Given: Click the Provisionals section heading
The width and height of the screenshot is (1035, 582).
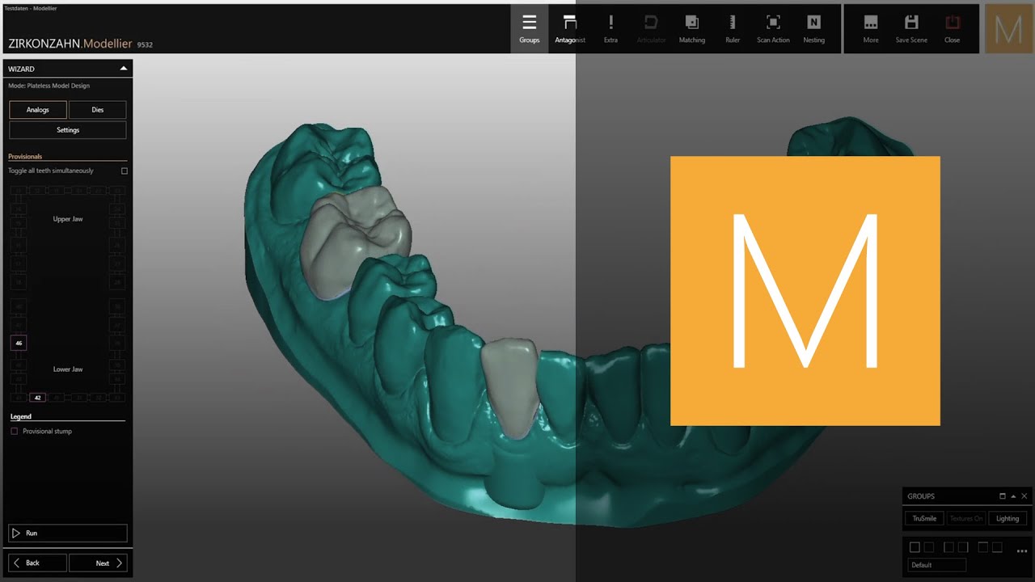Looking at the screenshot, I should pos(25,156).
